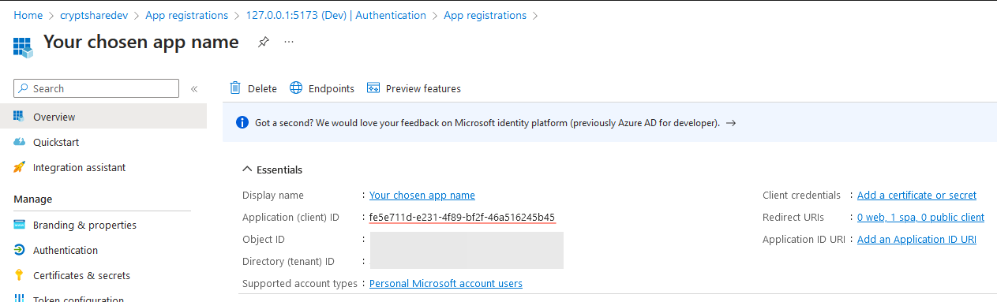Click the Object ID label
This screenshot has width=997, height=302.
[264, 239]
